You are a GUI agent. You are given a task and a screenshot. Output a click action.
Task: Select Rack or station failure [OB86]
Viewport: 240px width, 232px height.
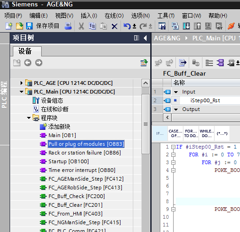click(x=85, y=153)
